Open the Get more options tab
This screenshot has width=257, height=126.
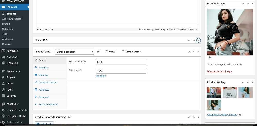click(x=50, y=104)
